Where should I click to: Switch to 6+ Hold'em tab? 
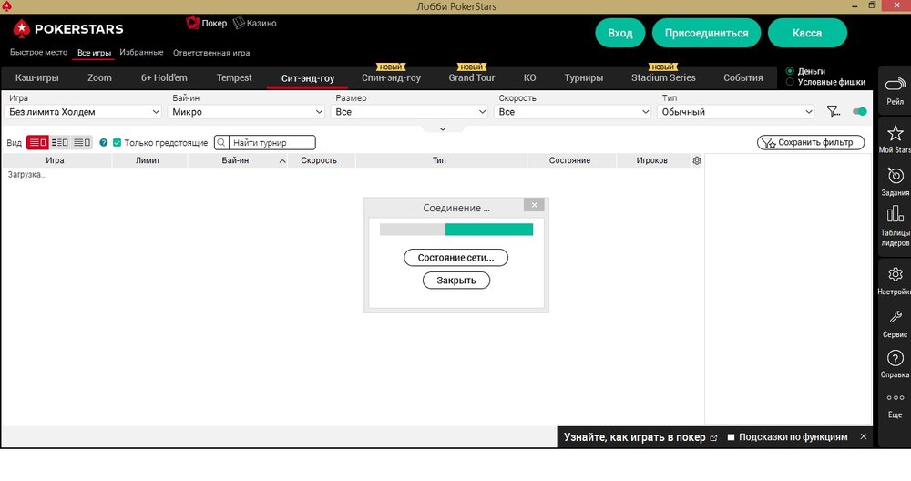164,77
